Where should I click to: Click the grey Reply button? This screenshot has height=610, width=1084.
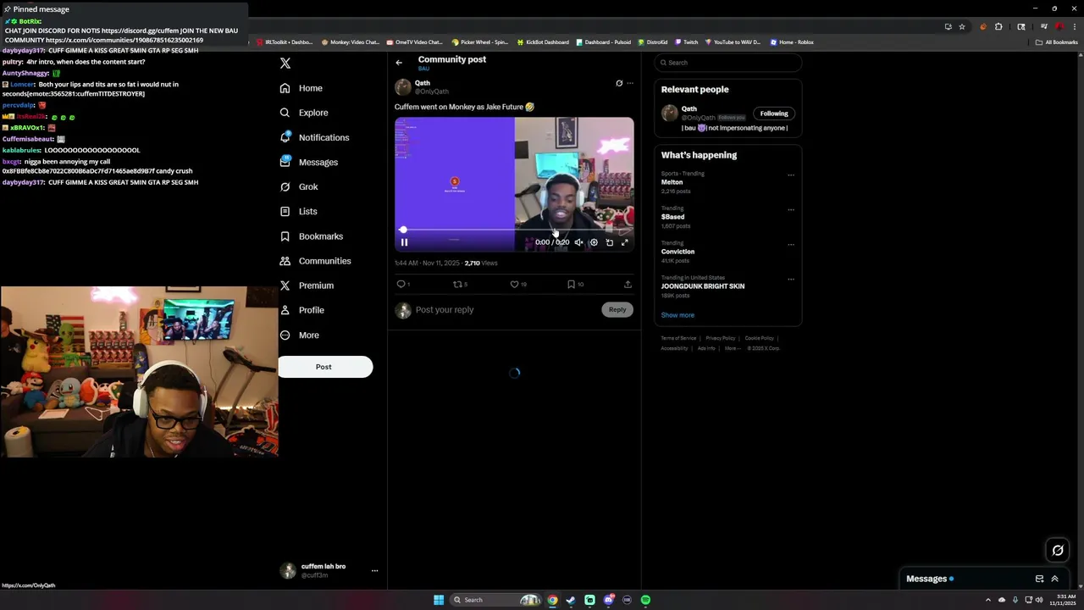coord(617,310)
